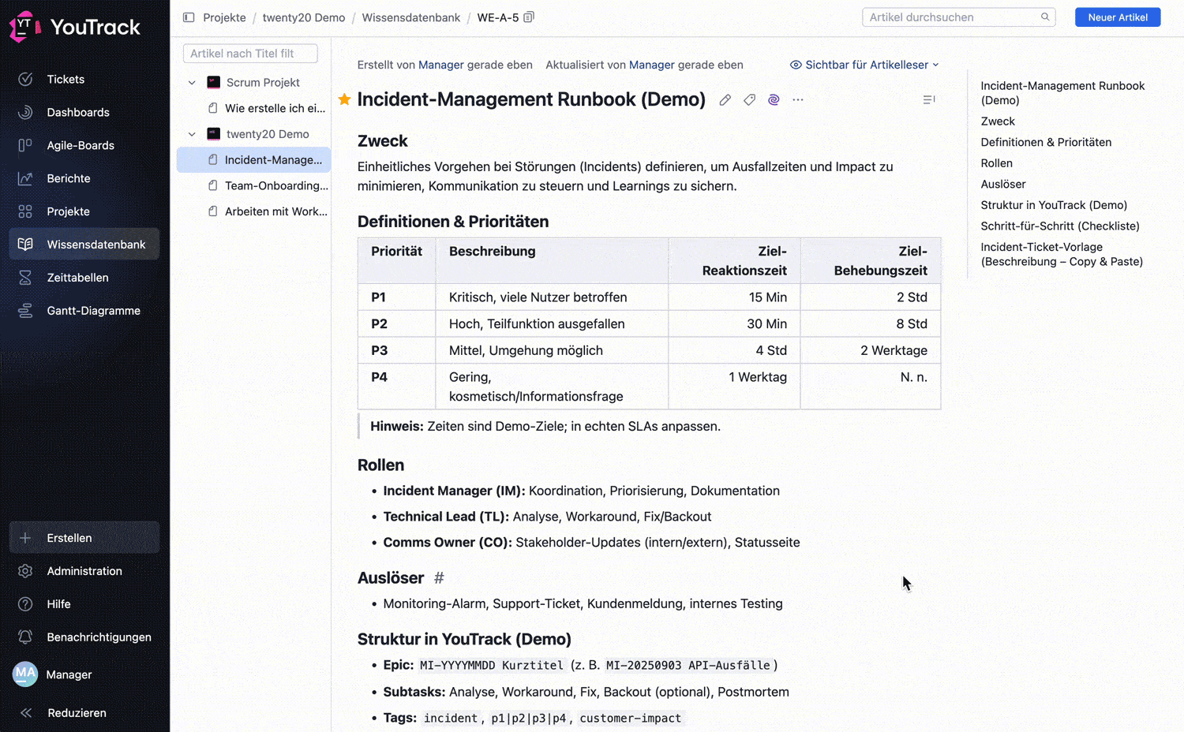The image size is (1184, 732).
Task: Collapse the Scrum Projekt tree node
Action: pos(192,82)
